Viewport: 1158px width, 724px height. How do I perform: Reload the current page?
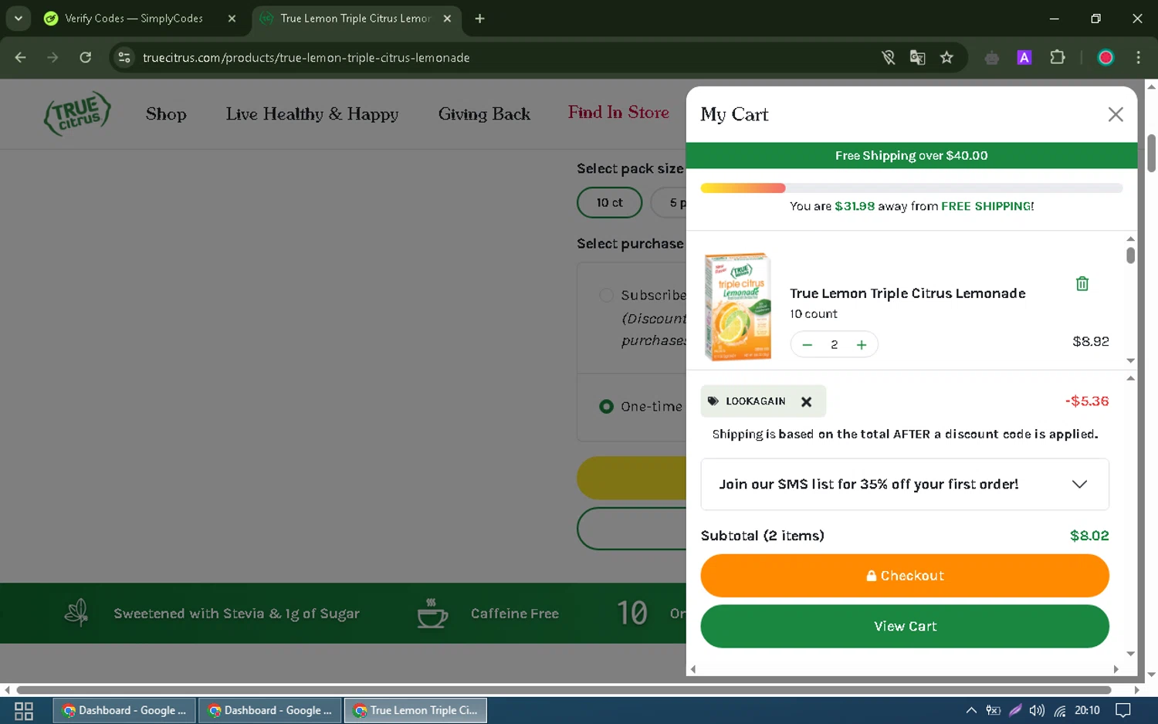(x=85, y=57)
